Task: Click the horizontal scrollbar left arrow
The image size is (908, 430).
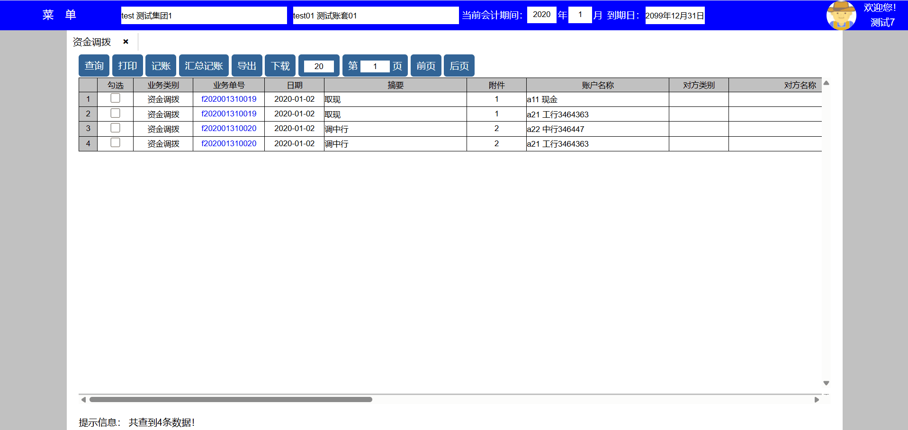Action: click(x=83, y=400)
